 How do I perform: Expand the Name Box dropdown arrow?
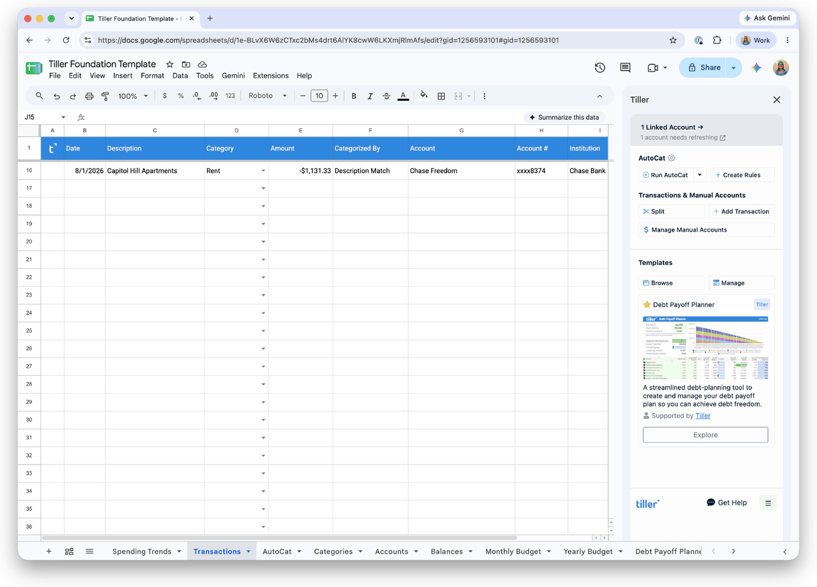coord(63,117)
